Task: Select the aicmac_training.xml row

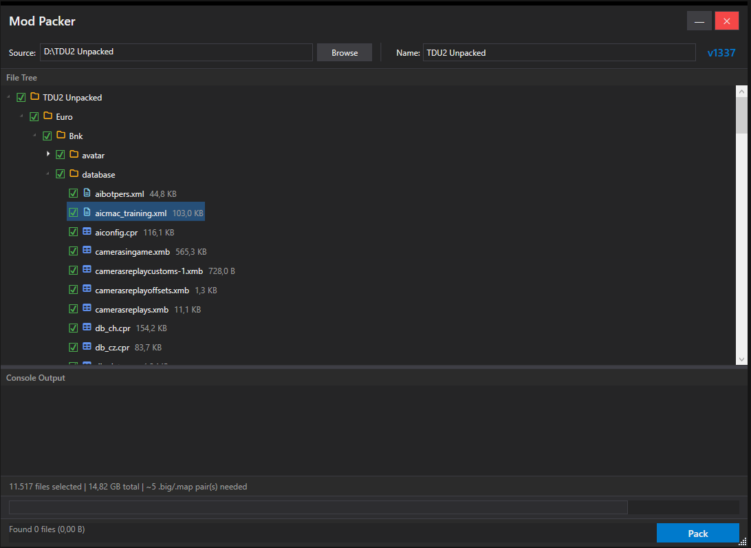Action: click(135, 211)
